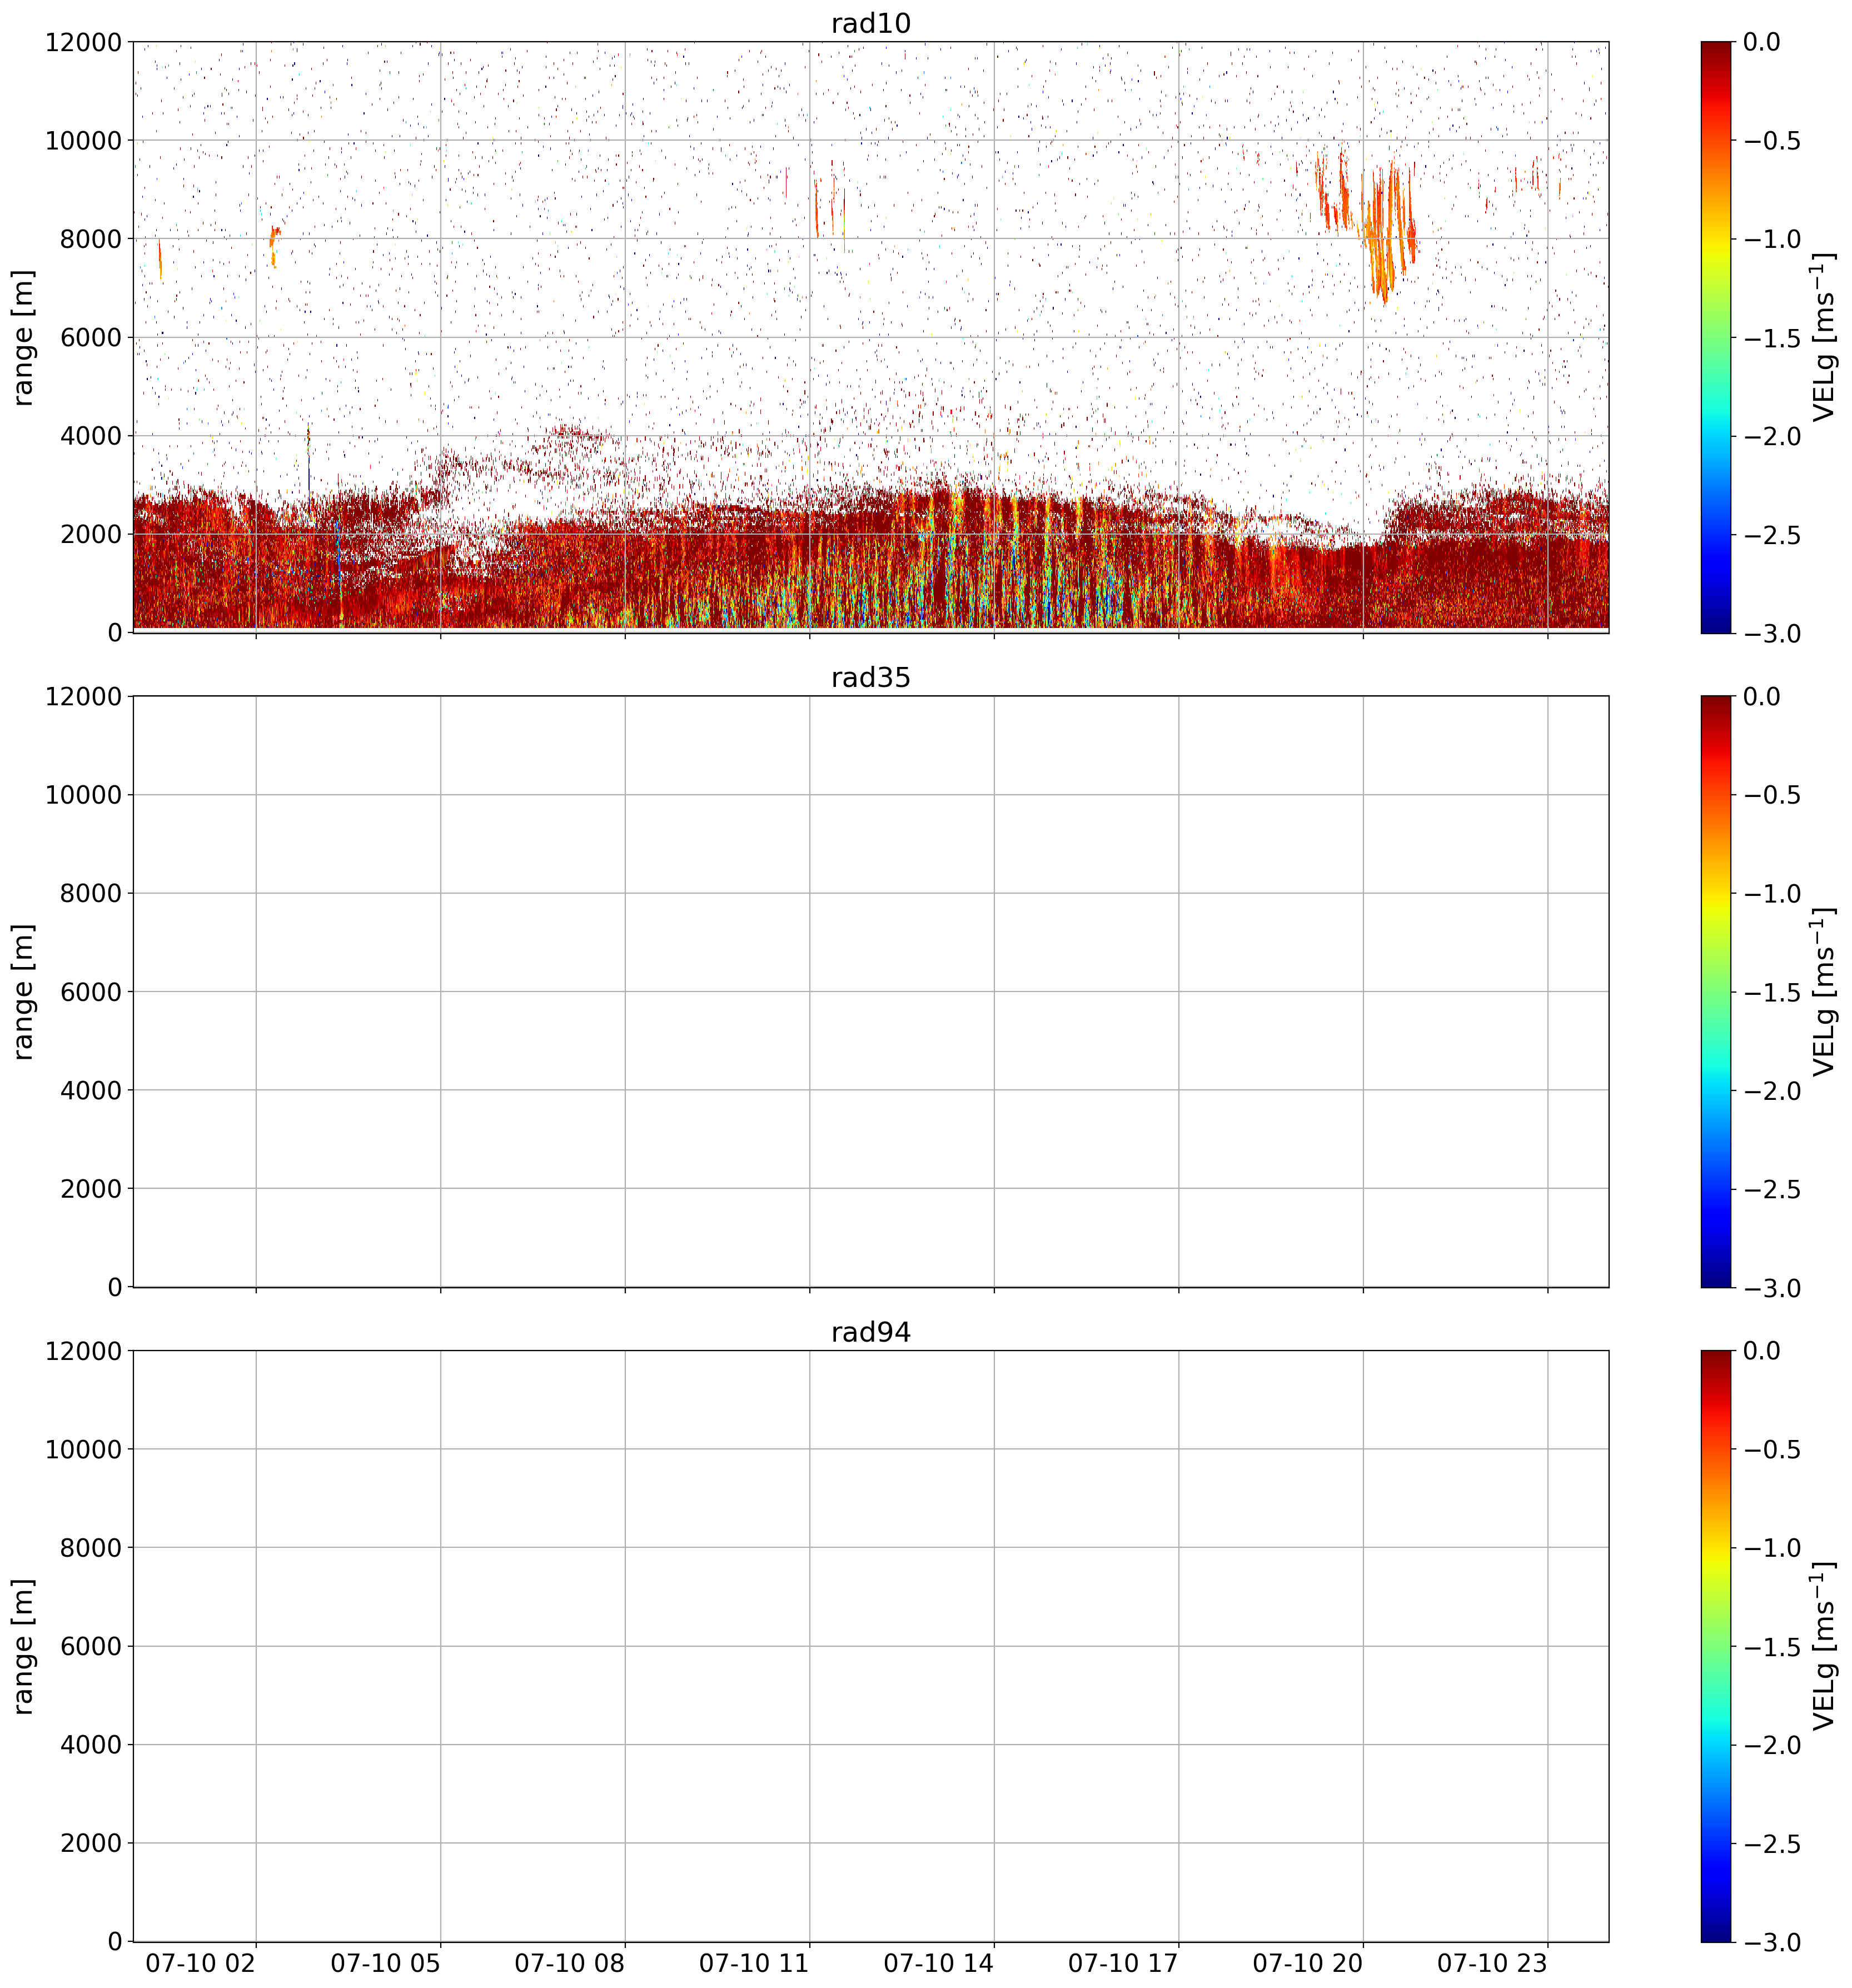Select the VELg colorbar label beside rad10
This screenshot has height=1988, width=1852.
tap(1823, 337)
